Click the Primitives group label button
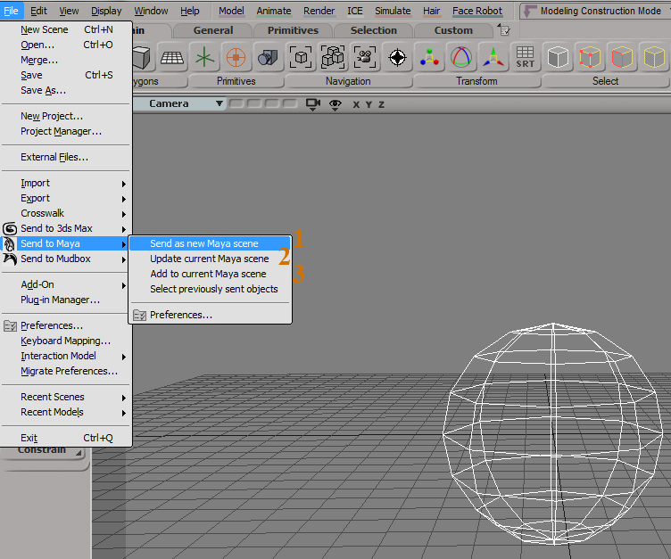The height and width of the screenshot is (559, 671). click(x=236, y=81)
